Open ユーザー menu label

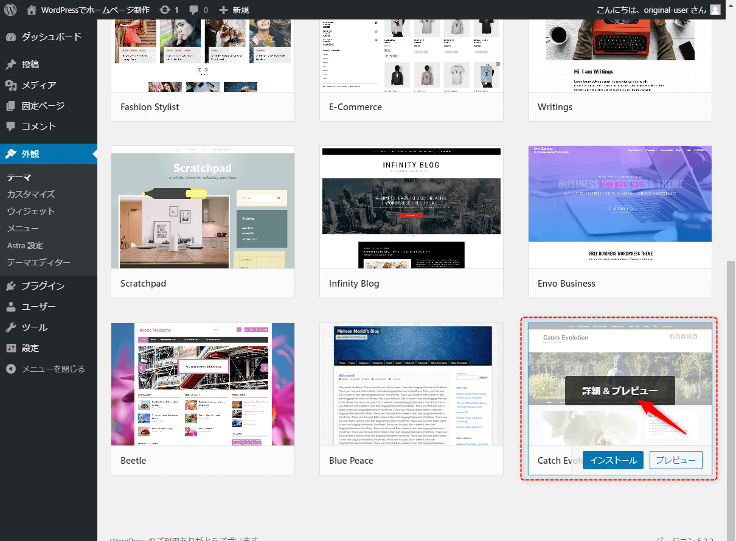[38, 307]
